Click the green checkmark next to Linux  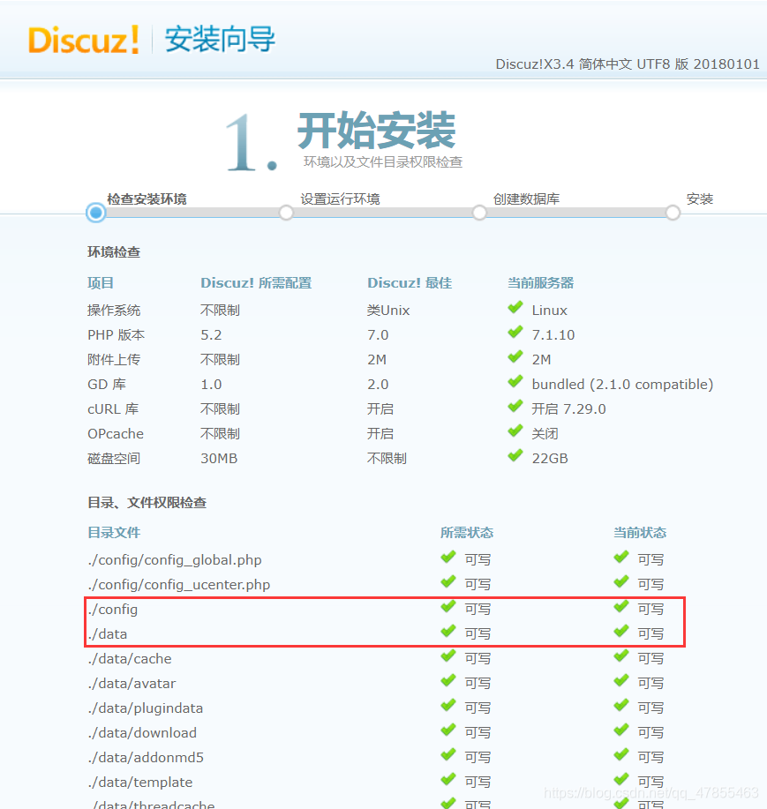[x=515, y=308]
